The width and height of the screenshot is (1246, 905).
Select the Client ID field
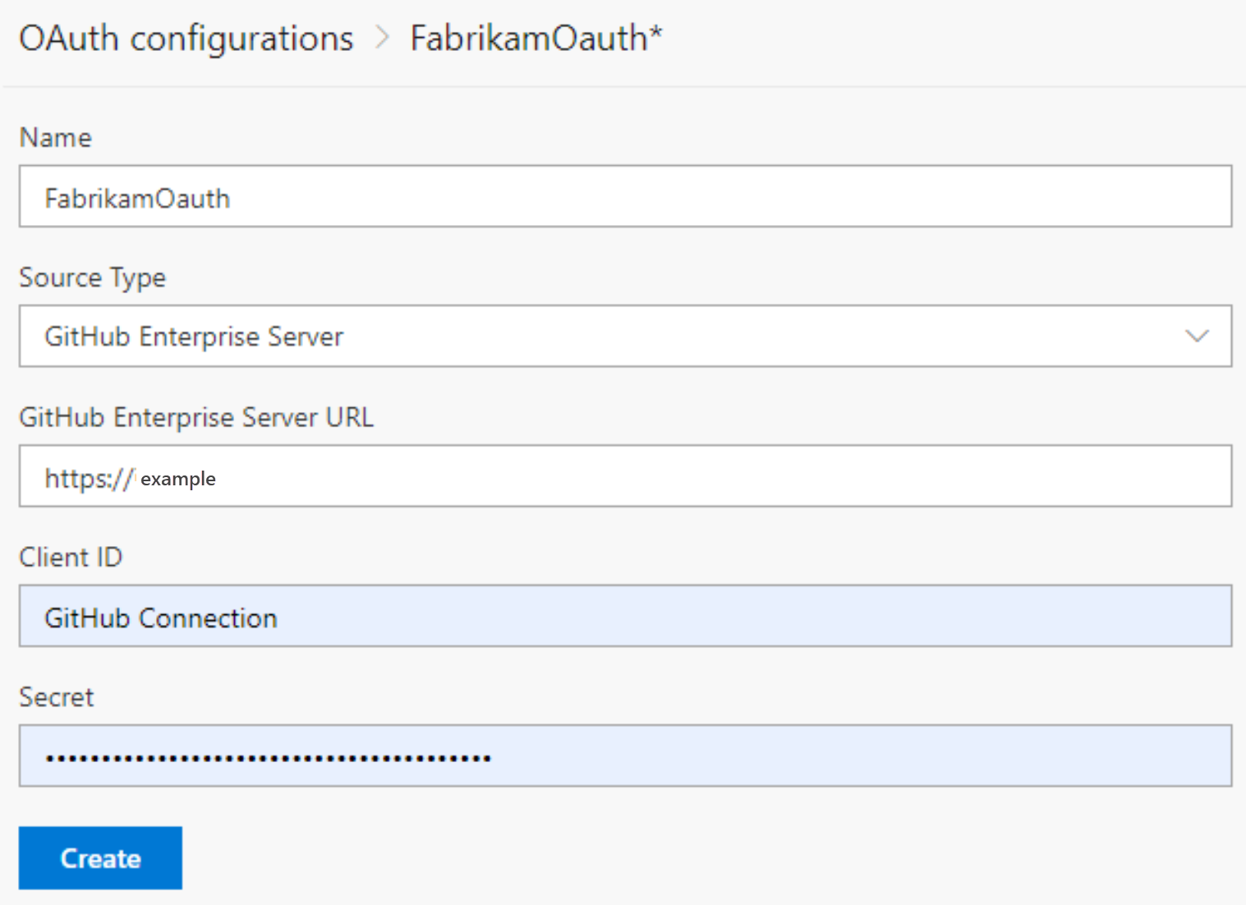point(624,616)
